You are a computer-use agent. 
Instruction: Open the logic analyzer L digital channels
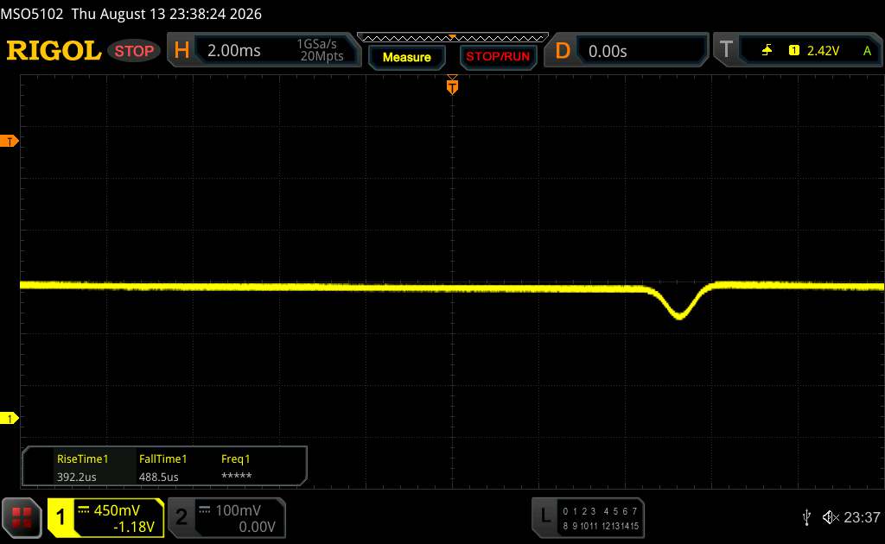pos(588,517)
